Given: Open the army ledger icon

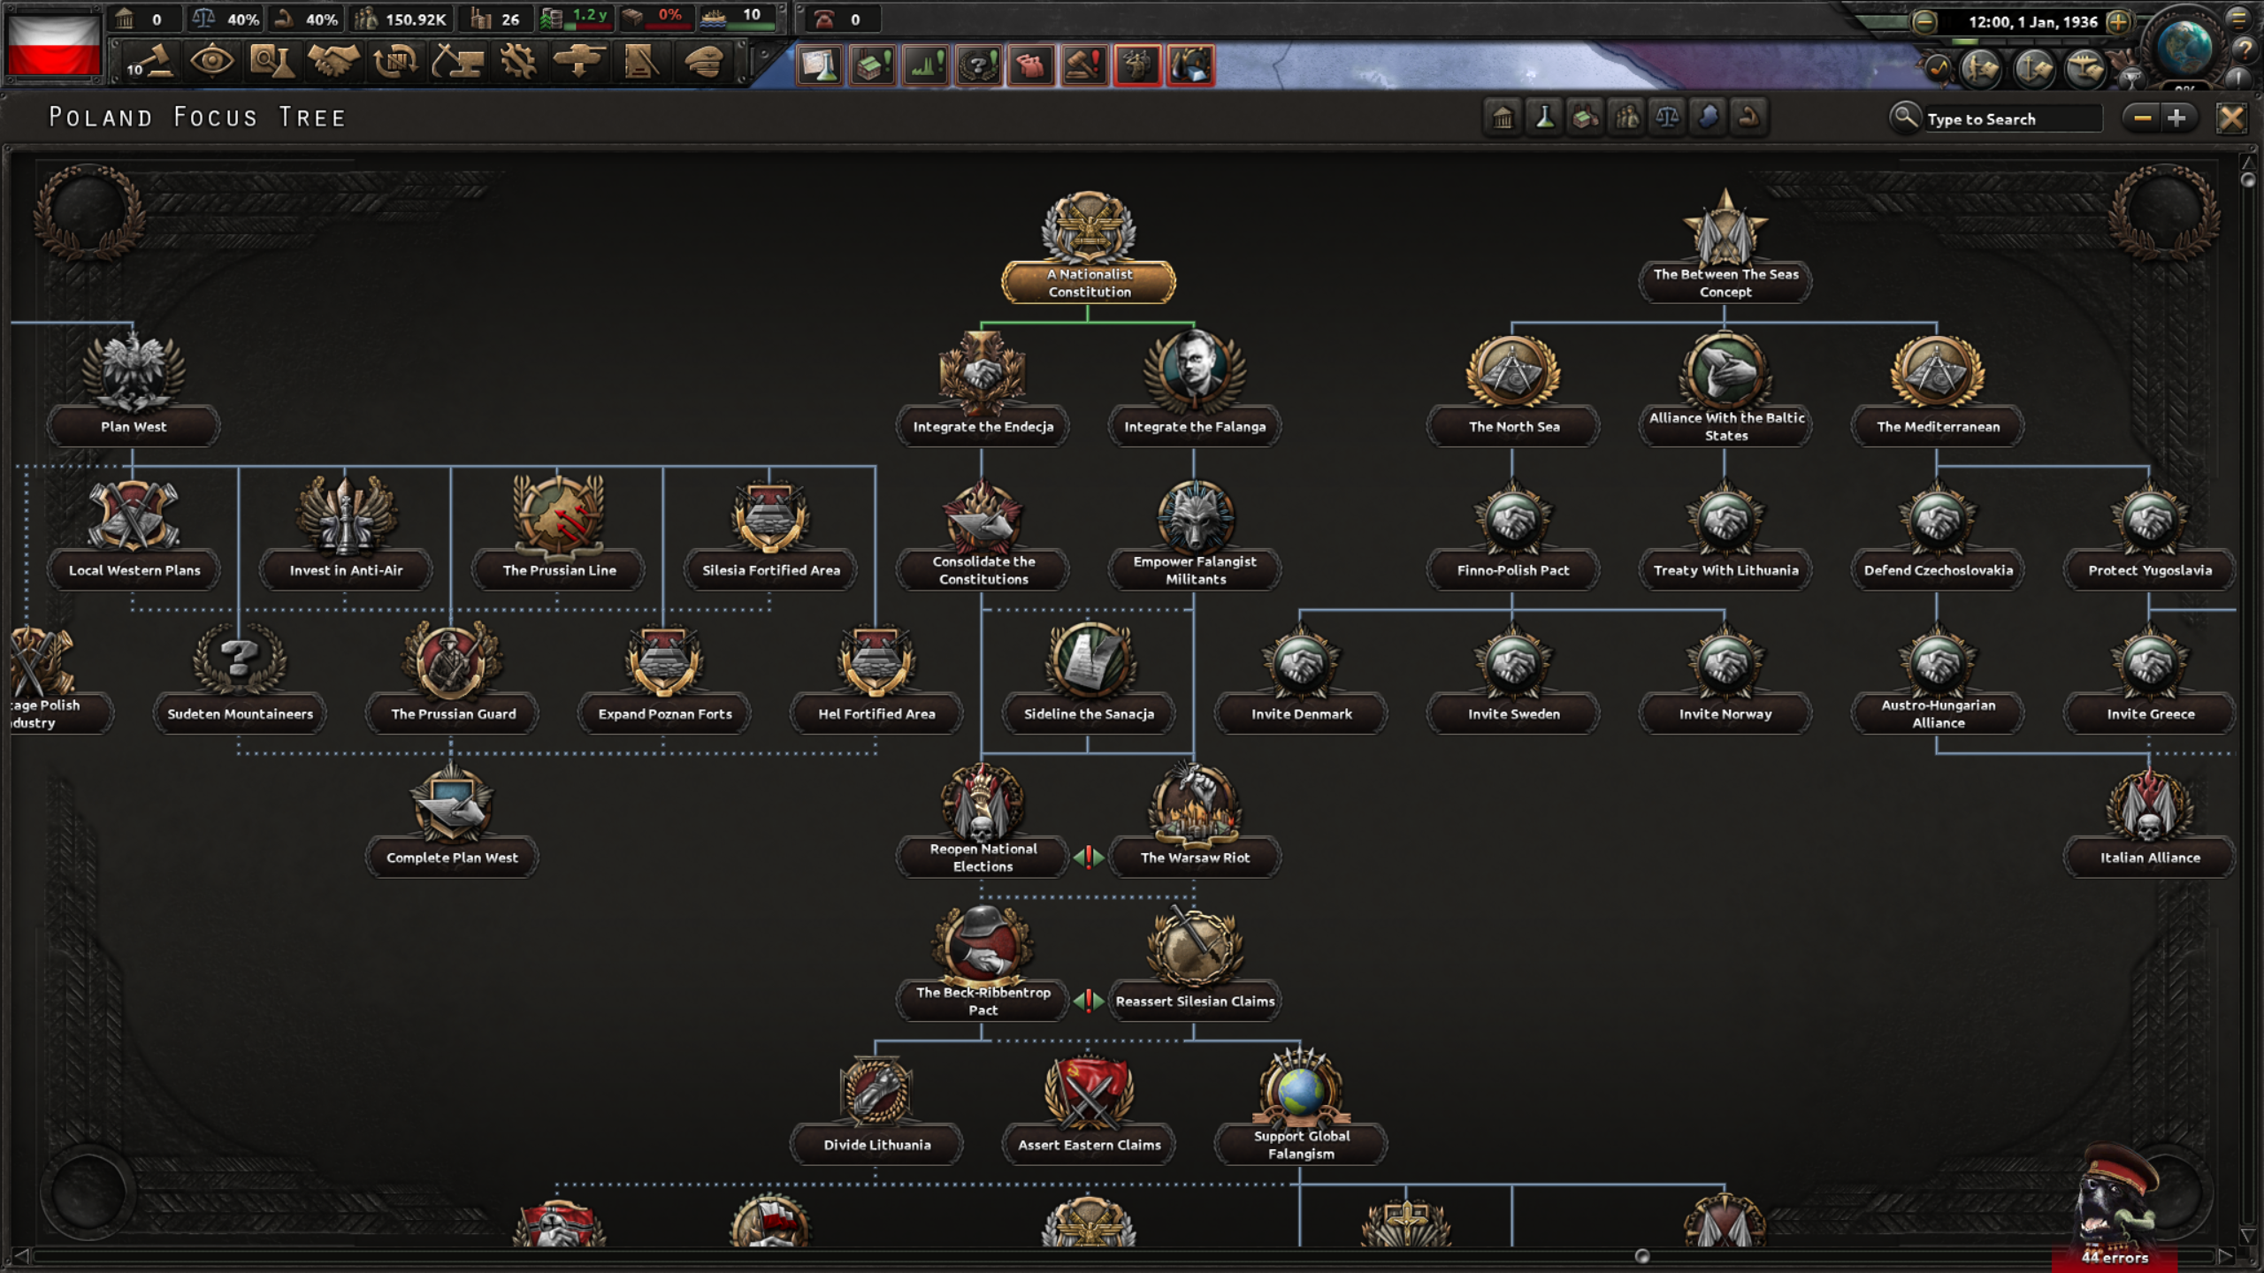Looking at the screenshot, I should click(x=1981, y=68).
